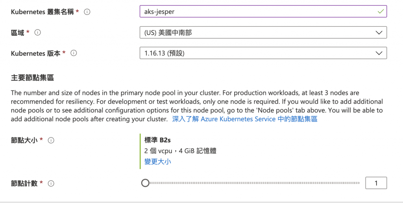Screen dimensions: 403x204
Task: Click the node count number box
Action: 376,183
